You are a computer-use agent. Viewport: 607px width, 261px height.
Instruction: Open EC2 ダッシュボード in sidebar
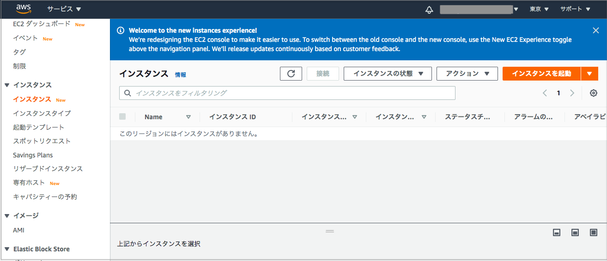42,24
